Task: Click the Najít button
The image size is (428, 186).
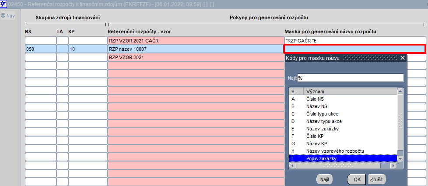Action: 325,179
